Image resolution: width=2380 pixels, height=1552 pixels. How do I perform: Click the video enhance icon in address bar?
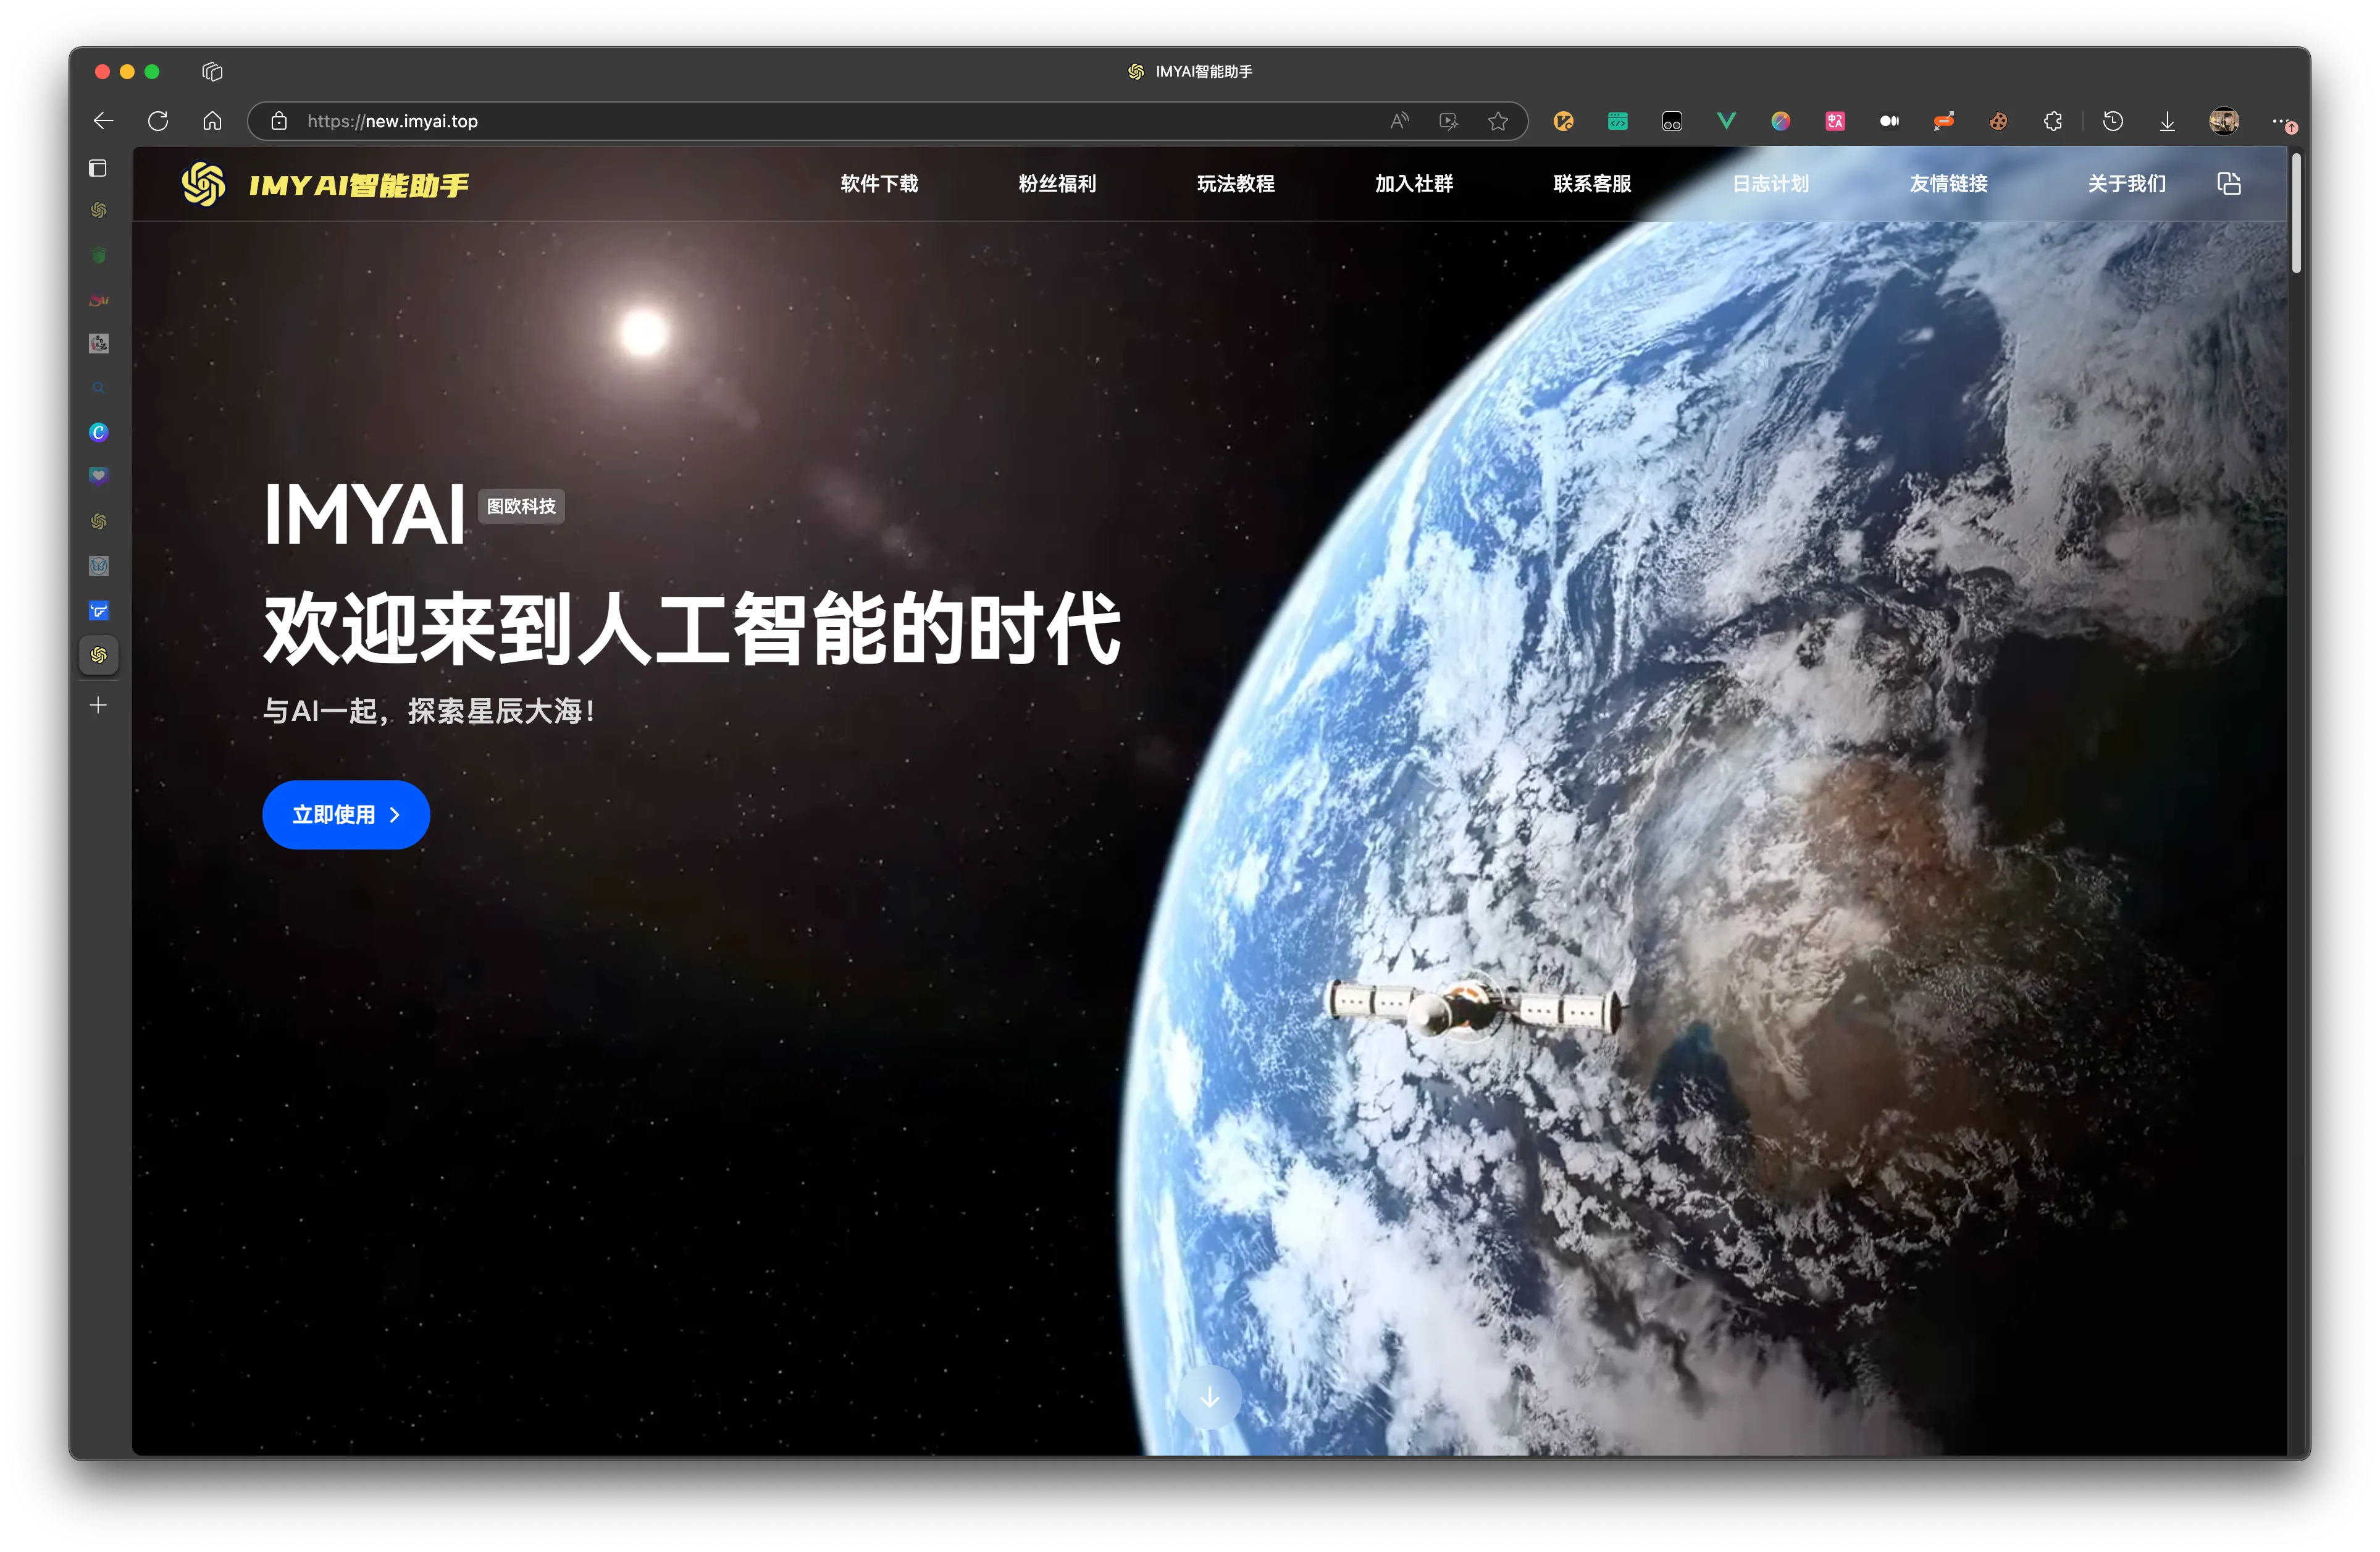(x=1448, y=121)
